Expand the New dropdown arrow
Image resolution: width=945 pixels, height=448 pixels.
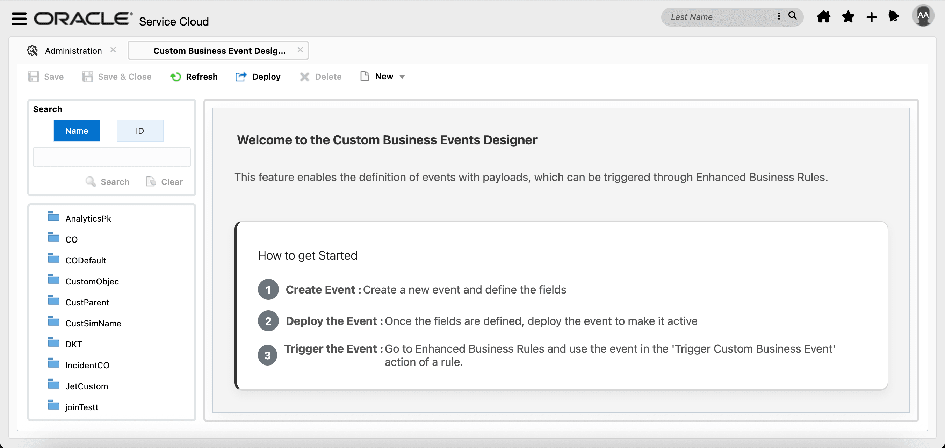click(x=402, y=77)
